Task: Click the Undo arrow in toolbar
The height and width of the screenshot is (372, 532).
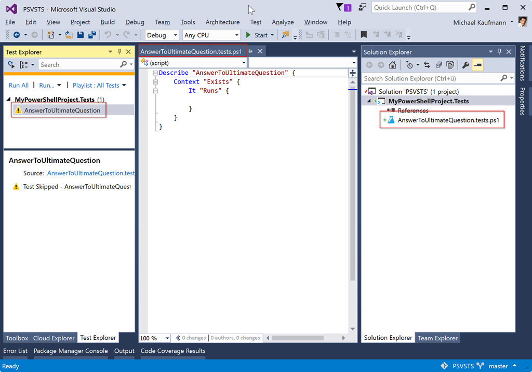Action: [x=108, y=35]
